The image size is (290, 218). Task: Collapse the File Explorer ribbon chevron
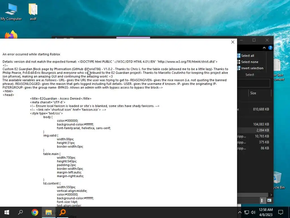point(264,48)
